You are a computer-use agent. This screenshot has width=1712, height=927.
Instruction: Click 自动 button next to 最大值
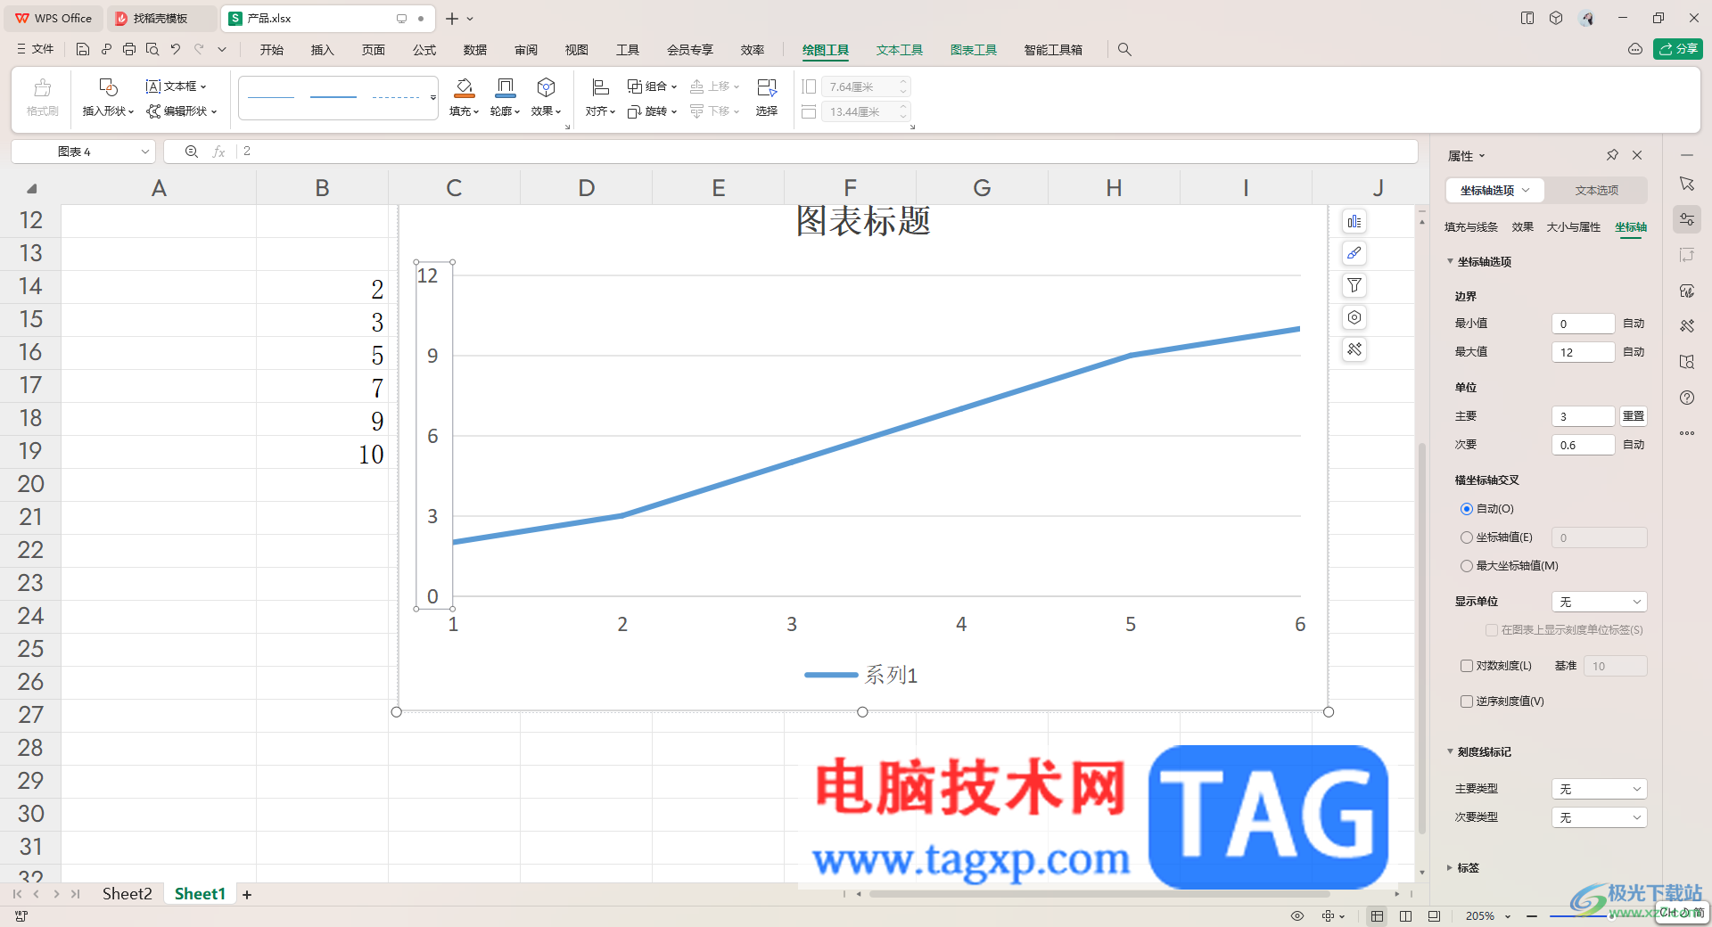[1634, 352]
